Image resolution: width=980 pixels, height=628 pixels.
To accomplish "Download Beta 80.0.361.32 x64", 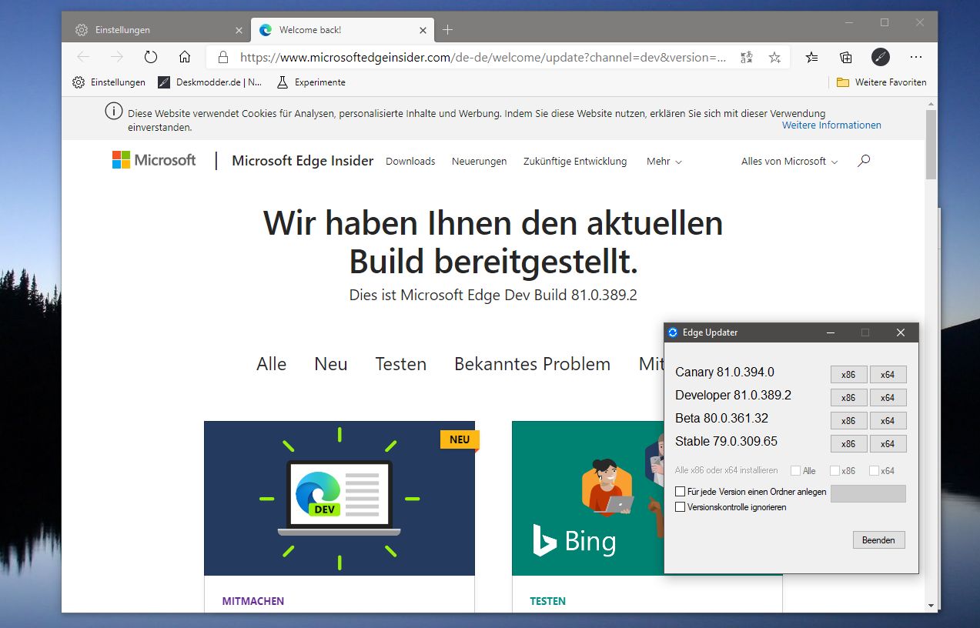I will (888, 421).
